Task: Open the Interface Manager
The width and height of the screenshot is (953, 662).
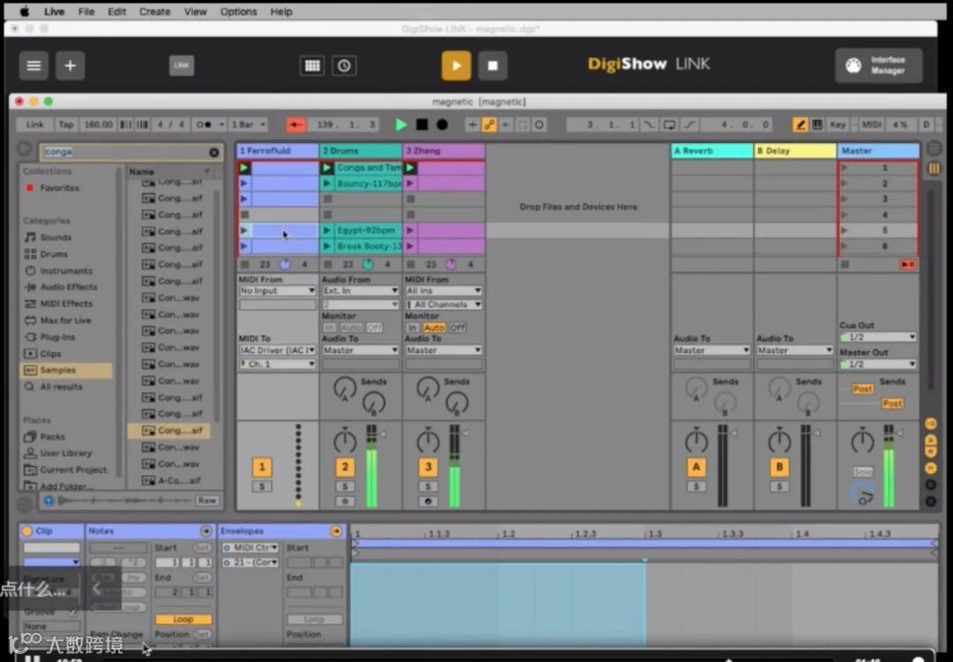Action: point(878,65)
